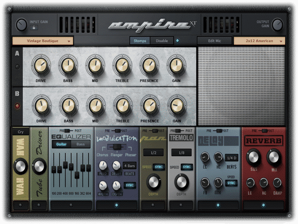Toggle the blue stomps power LED
This screenshot has width=298, height=224.
[x=177, y=41]
